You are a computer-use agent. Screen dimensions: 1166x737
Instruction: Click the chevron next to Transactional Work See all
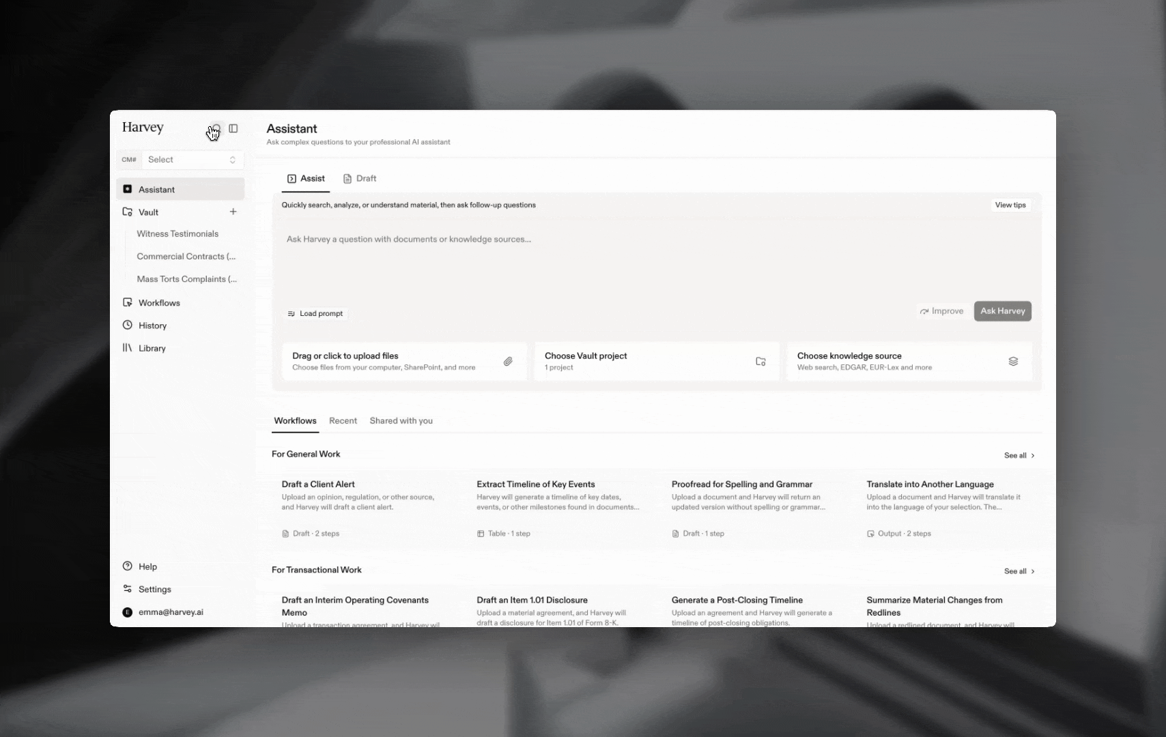pos(1033,571)
